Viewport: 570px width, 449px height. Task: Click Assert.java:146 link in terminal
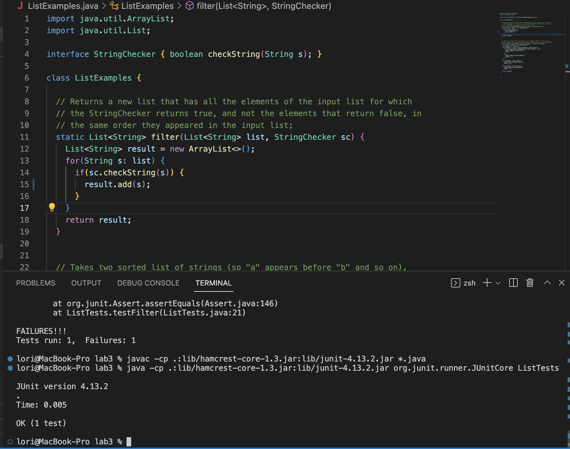click(239, 303)
